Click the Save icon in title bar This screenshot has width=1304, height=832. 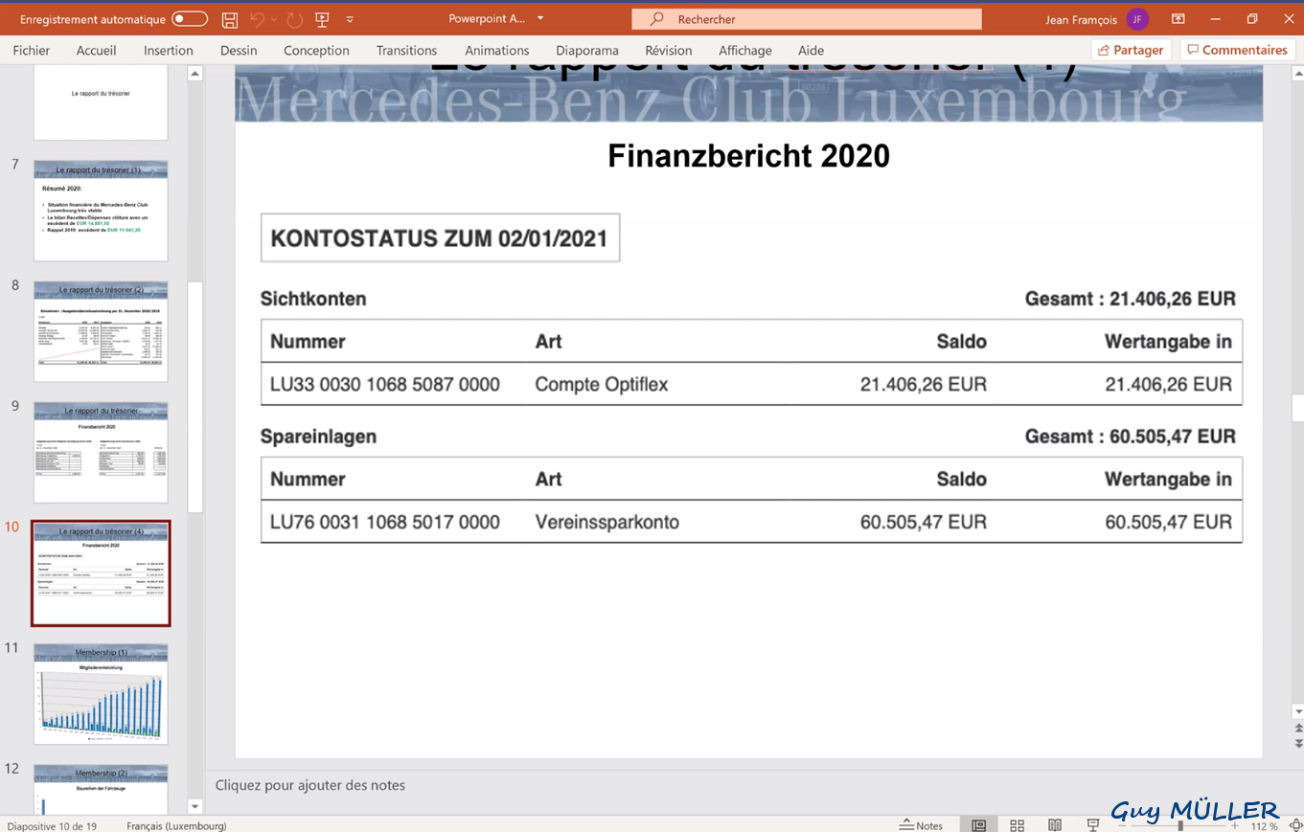click(230, 19)
